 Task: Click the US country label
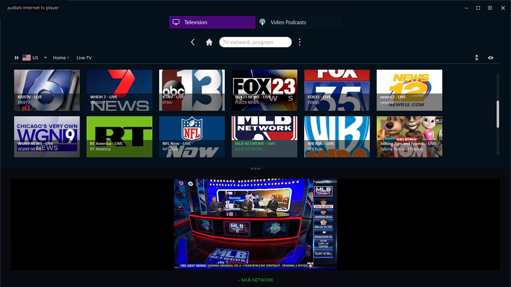(x=36, y=58)
